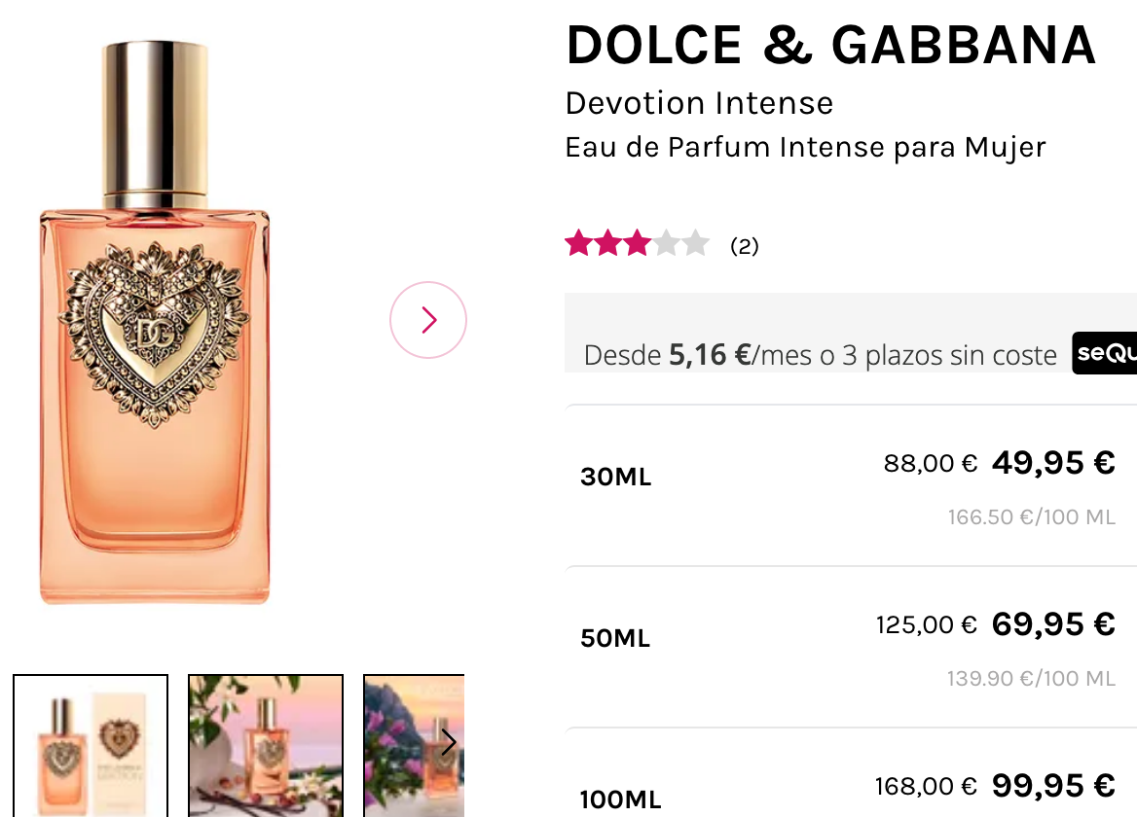1137x817 pixels.
Task: Click the Devotion Intense product name
Action: pos(699,103)
